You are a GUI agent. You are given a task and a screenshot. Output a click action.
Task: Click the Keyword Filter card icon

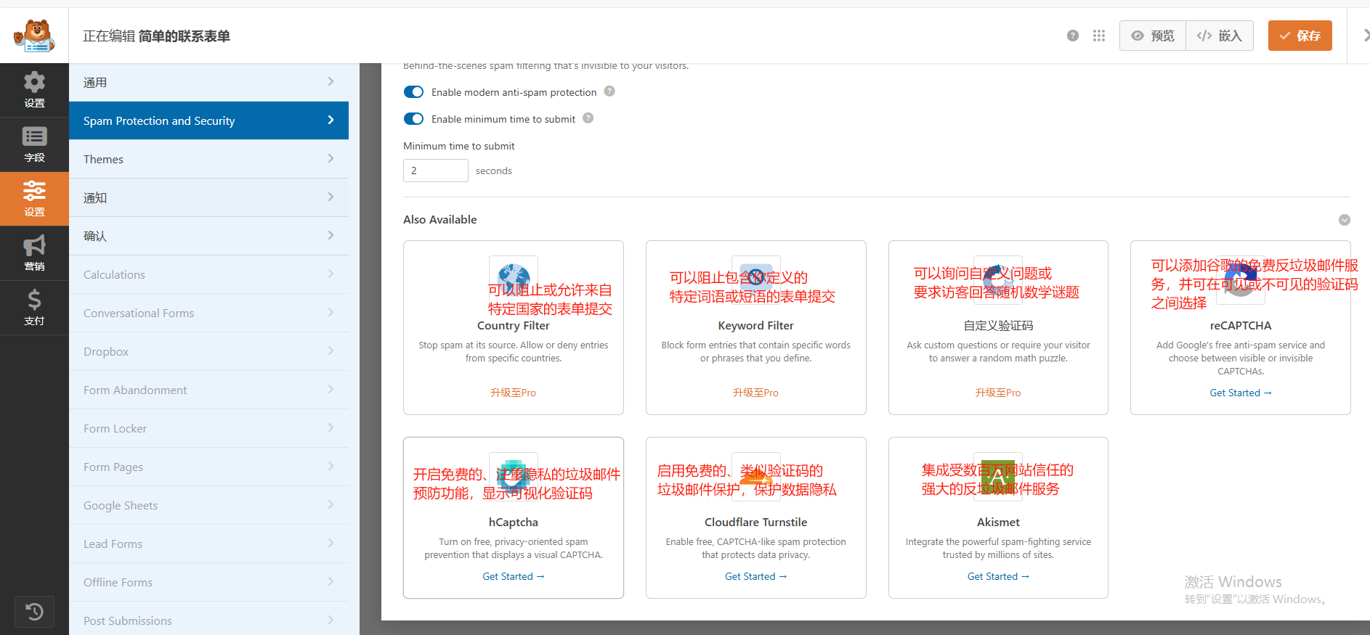pyautogui.click(x=756, y=279)
